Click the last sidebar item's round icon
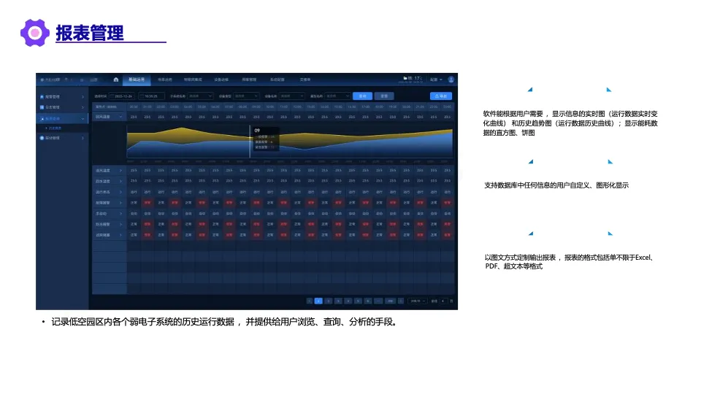Viewport: 701px width, 394px height. pos(42,138)
